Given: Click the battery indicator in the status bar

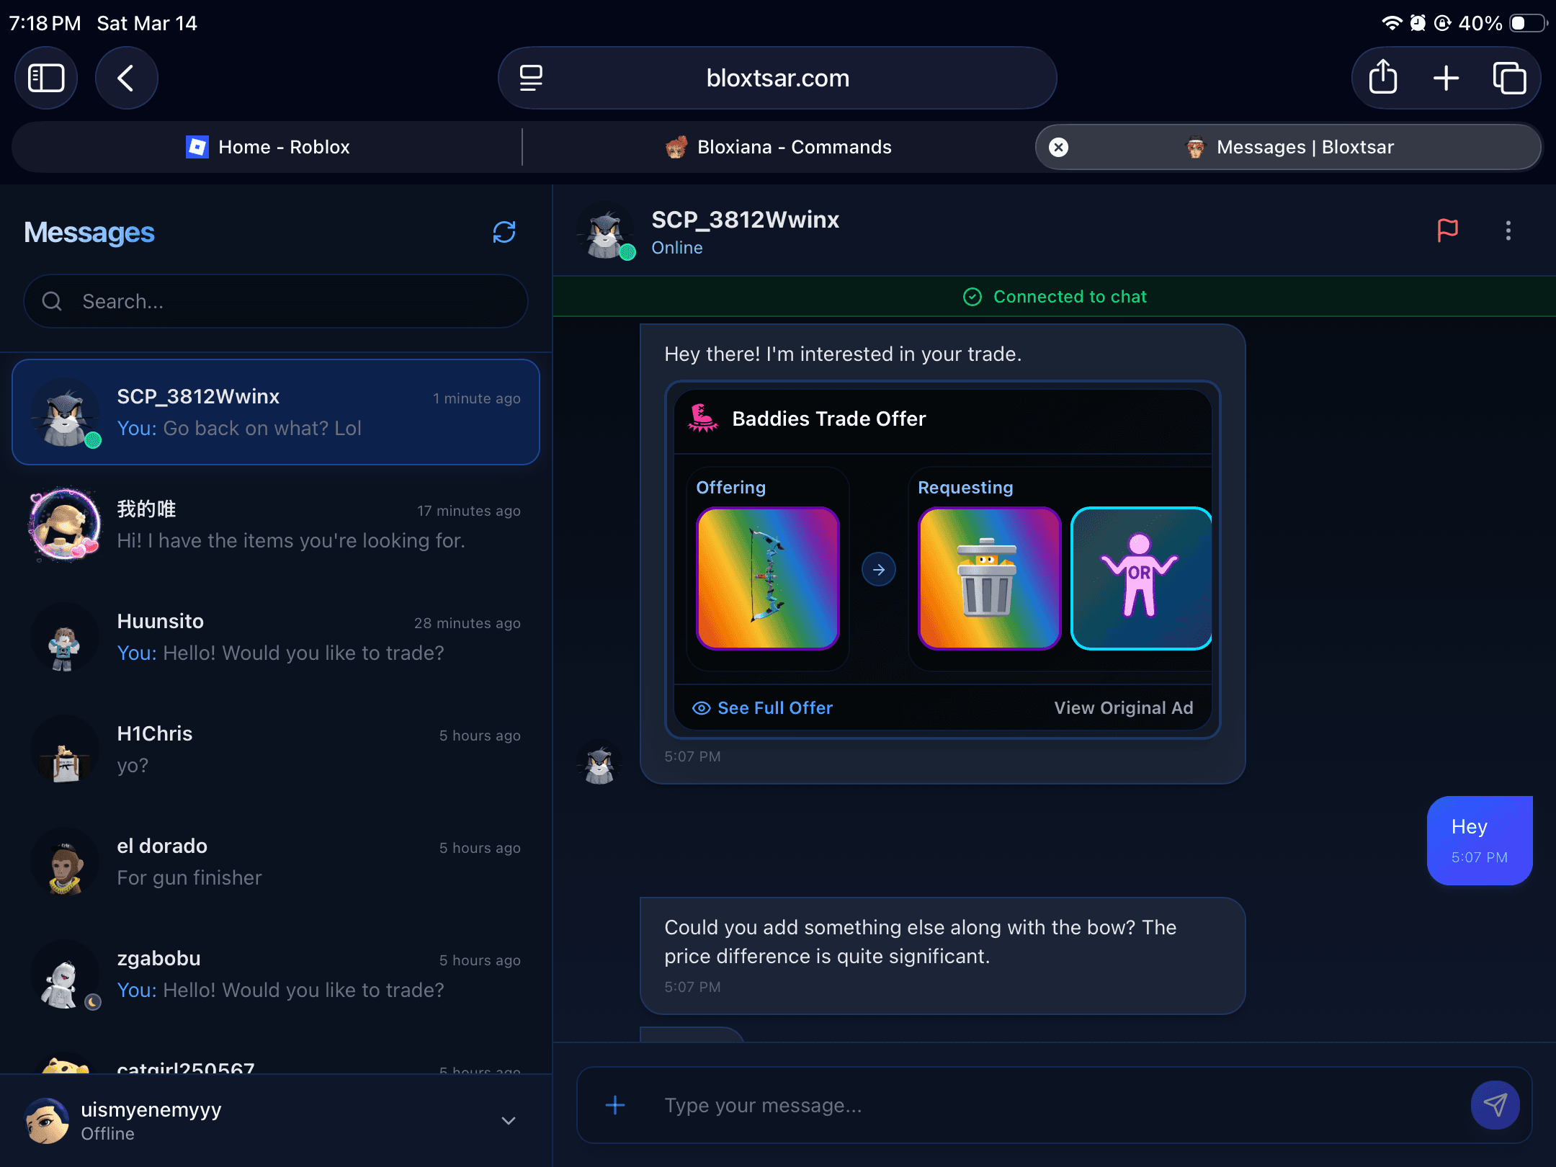Looking at the screenshot, I should [1526, 23].
